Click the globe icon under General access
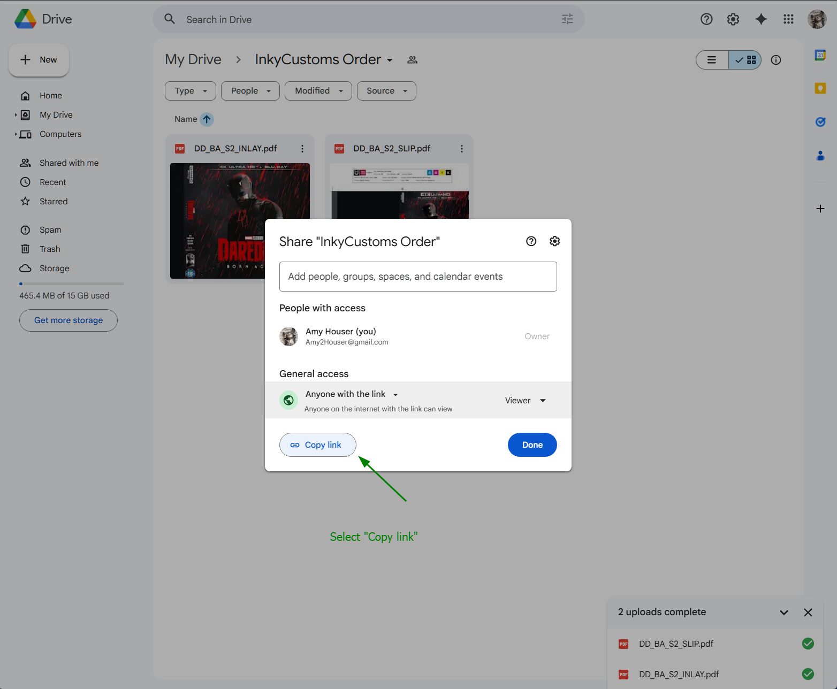The width and height of the screenshot is (837, 689). point(288,400)
